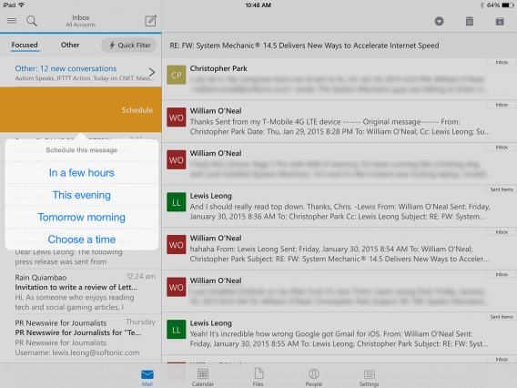
Task: Tap WO avatar beside 'hahaha From: Lewis Leong'
Action: tap(176, 245)
